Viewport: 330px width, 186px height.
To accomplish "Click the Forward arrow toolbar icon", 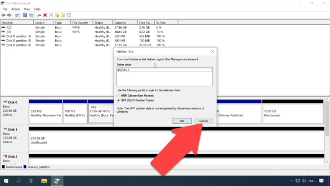I will click(x=9, y=15).
